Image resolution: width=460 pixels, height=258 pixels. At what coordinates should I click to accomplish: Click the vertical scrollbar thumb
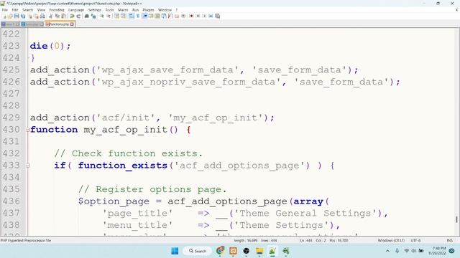(456, 219)
